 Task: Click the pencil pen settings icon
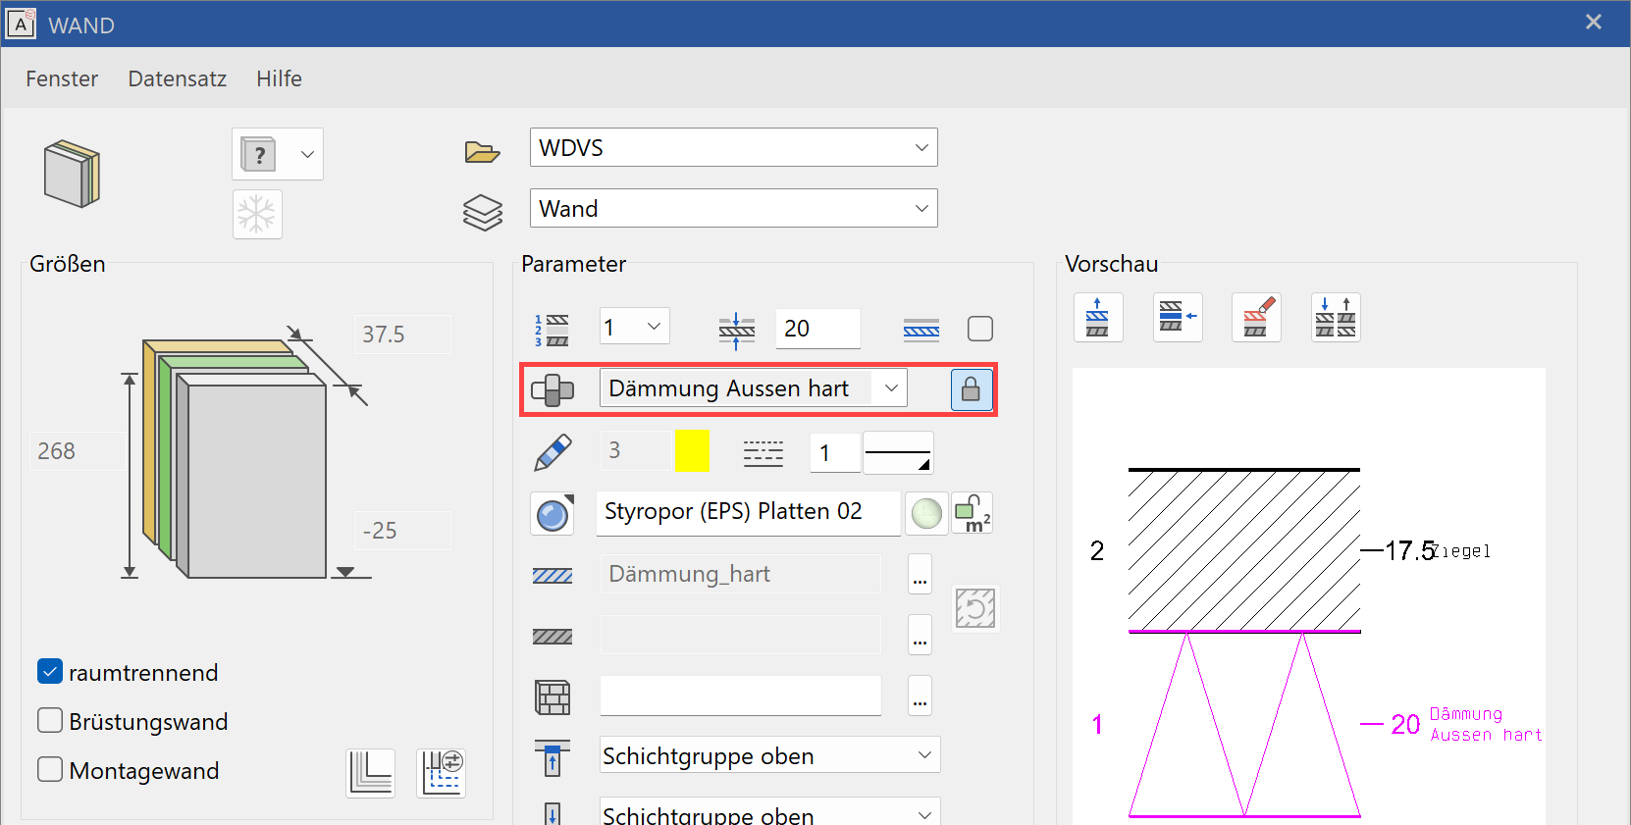(x=552, y=452)
